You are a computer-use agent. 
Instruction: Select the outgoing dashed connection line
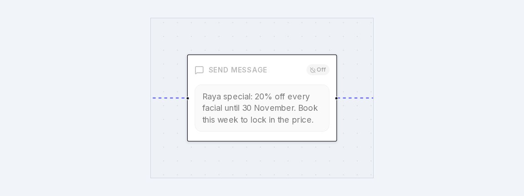(355, 98)
